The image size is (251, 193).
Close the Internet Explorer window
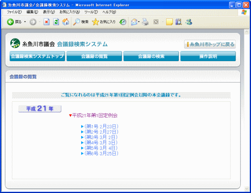click(x=246, y=5)
